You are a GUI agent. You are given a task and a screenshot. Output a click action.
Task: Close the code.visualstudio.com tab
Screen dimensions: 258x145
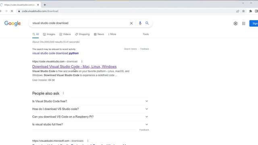point(38,5)
